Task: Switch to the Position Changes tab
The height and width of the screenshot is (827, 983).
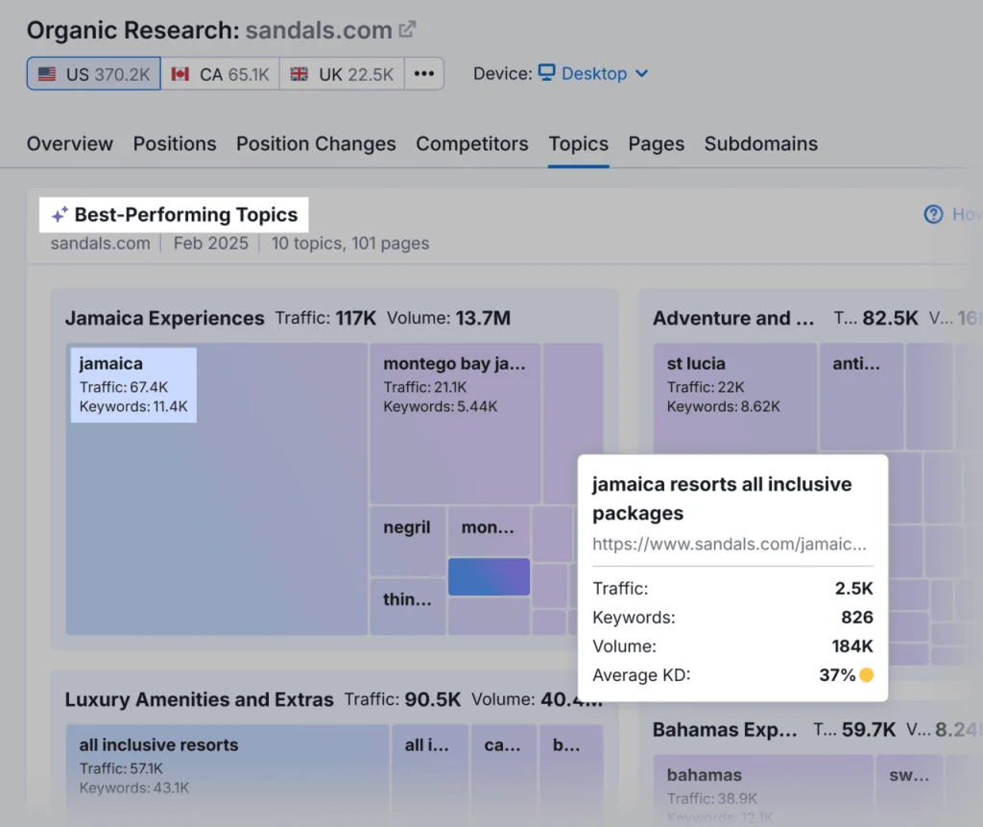Action: 316,144
